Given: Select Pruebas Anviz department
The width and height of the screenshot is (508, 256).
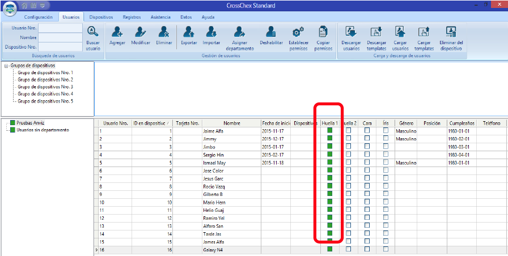Looking at the screenshot, I should (x=31, y=123).
